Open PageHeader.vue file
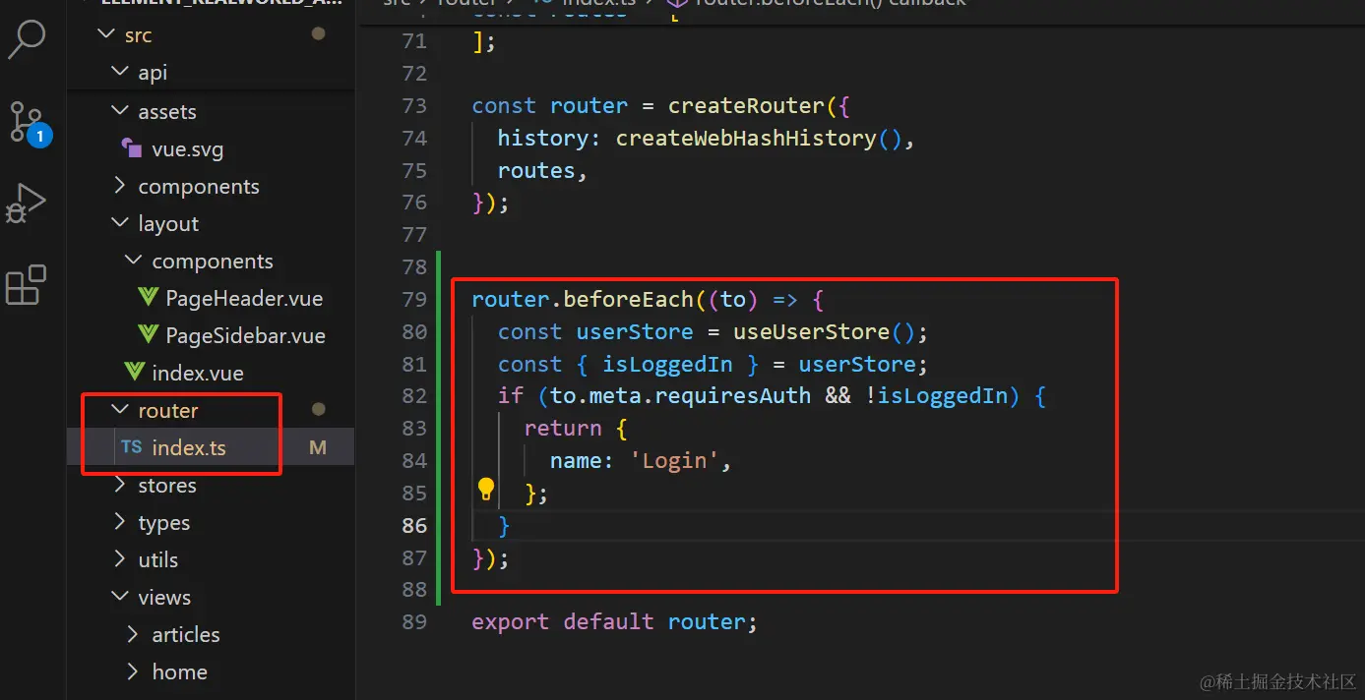Image resolution: width=1365 pixels, height=700 pixels. point(244,299)
